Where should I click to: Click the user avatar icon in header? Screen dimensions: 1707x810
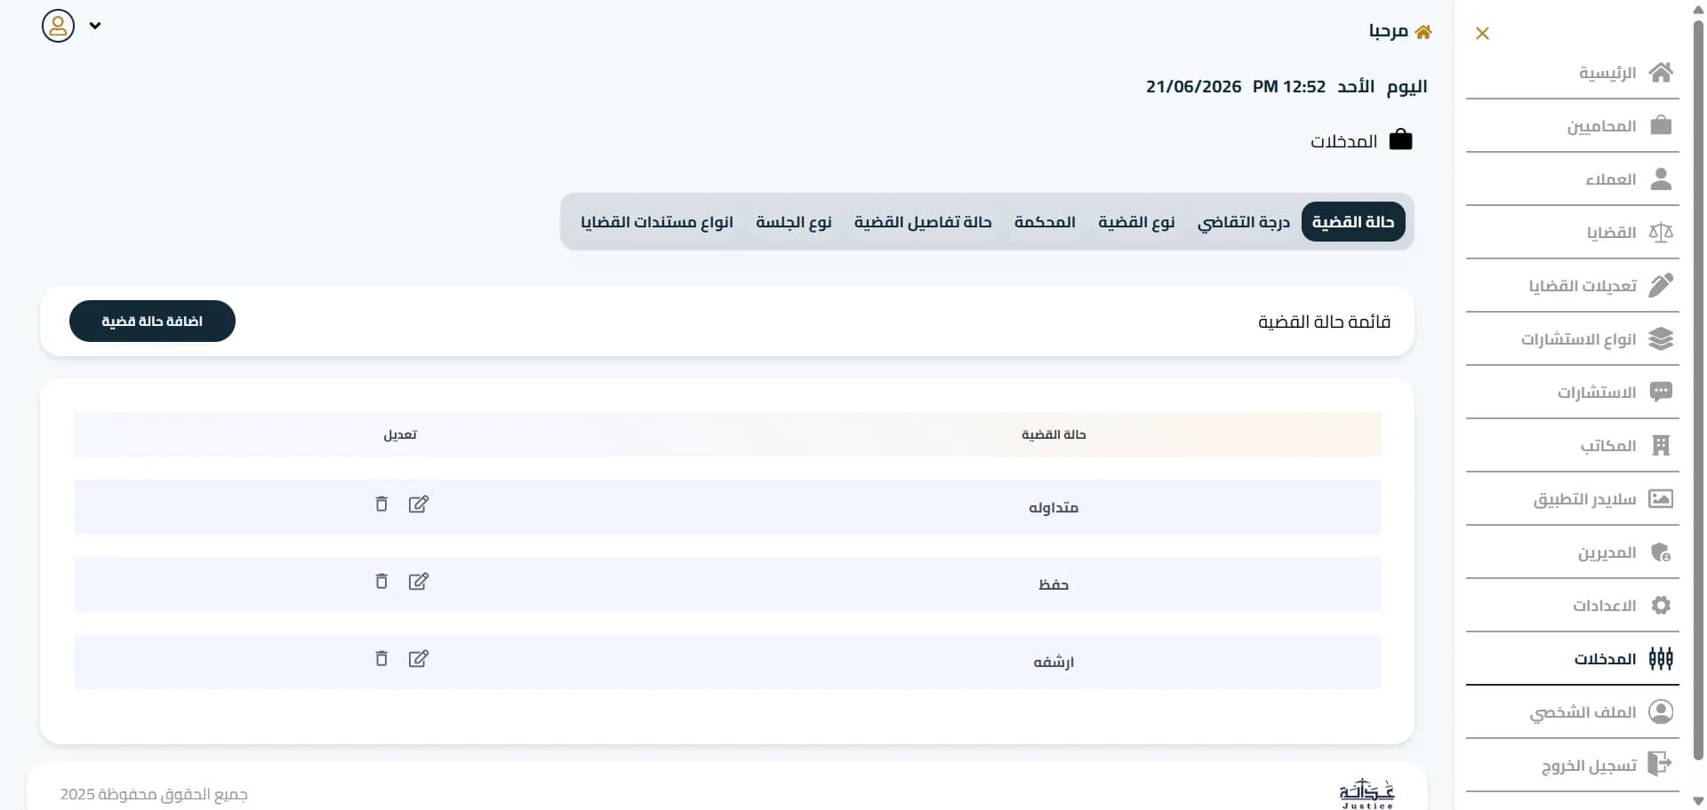[x=58, y=26]
